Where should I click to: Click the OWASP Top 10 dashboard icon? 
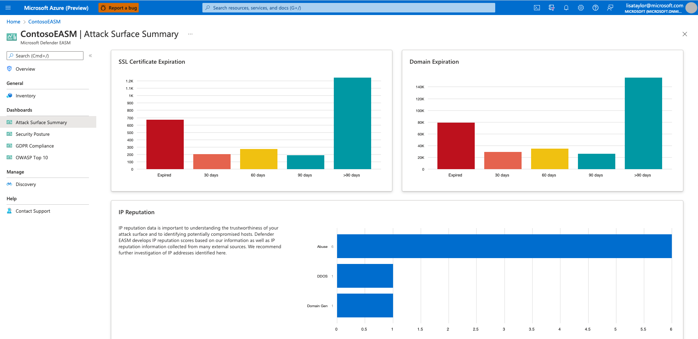coord(10,157)
